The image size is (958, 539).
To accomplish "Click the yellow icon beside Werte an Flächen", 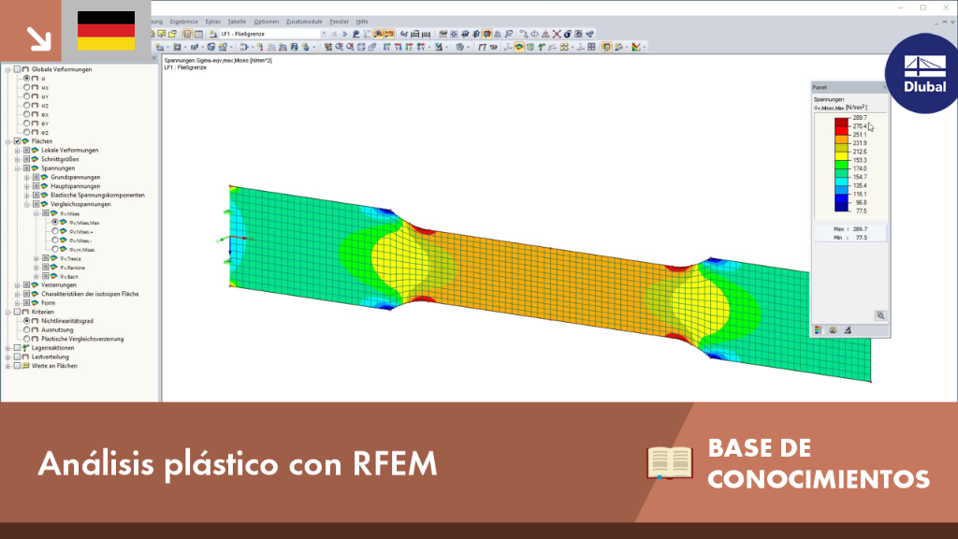I will point(25,366).
